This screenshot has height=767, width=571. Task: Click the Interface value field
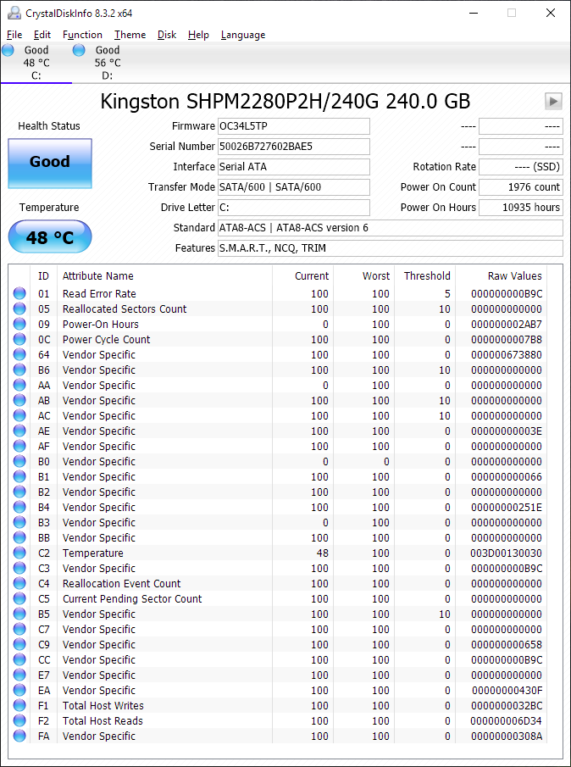point(294,167)
